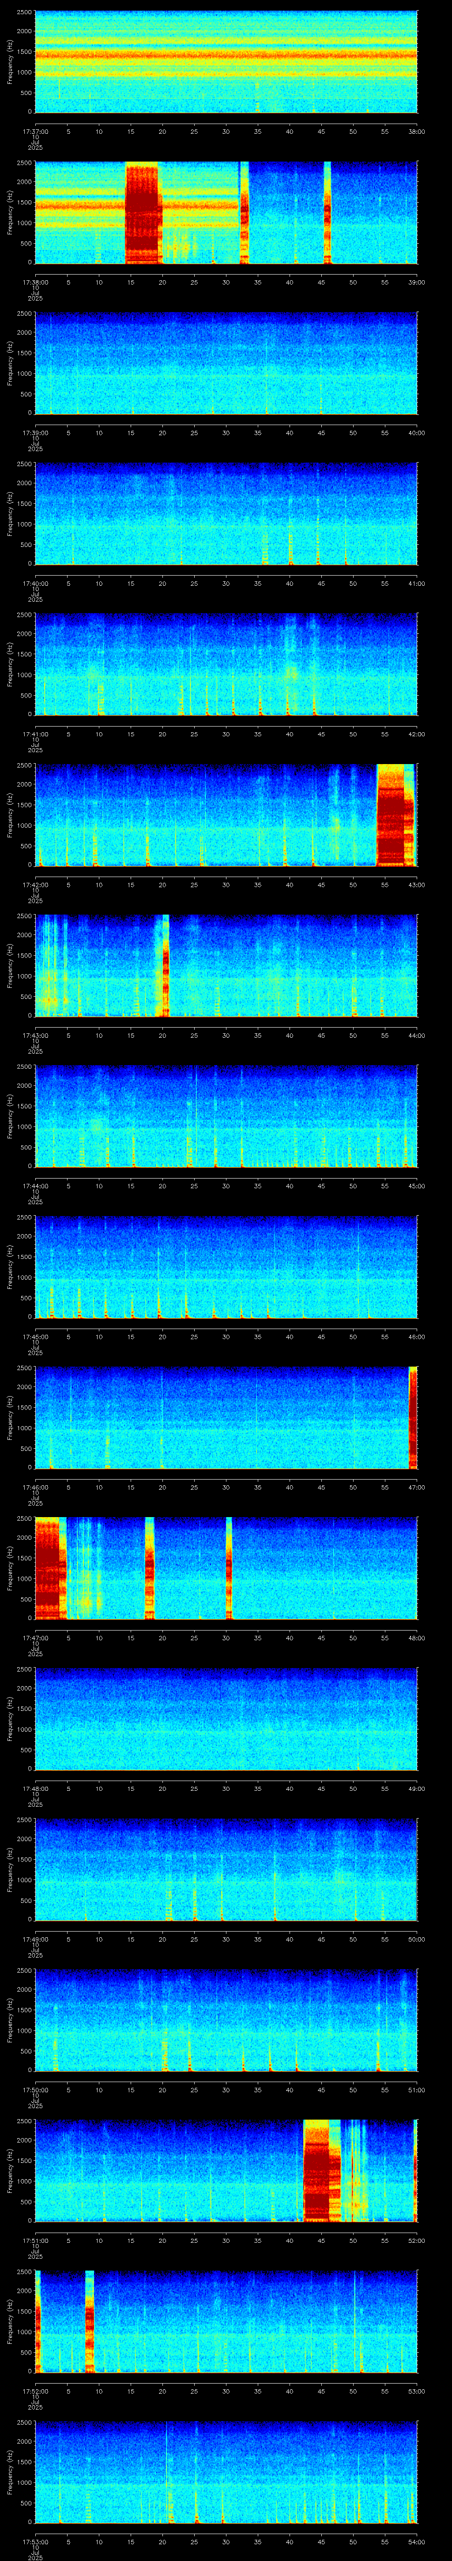The image size is (452, 2561).
Task: Click the 44:00 end time label
Action: (416, 1035)
